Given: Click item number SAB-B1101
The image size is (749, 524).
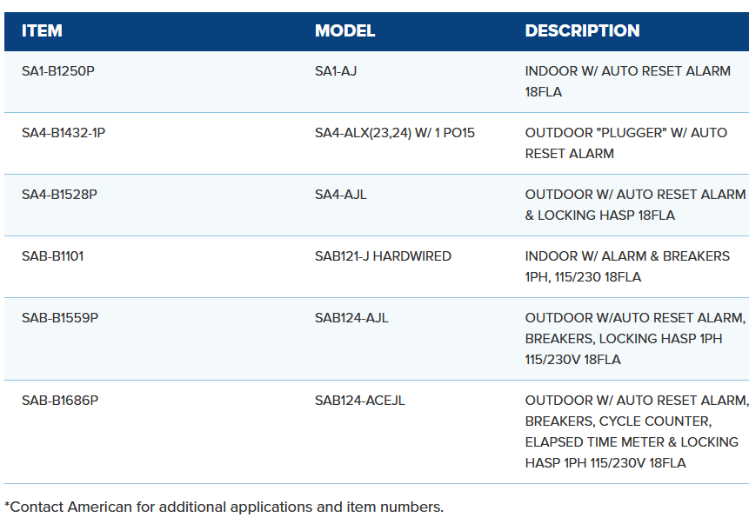Looking at the screenshot, I should pyautogui.click(x=52, y=256).
